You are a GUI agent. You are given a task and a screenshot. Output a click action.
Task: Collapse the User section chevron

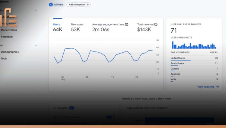coord(35,45)
